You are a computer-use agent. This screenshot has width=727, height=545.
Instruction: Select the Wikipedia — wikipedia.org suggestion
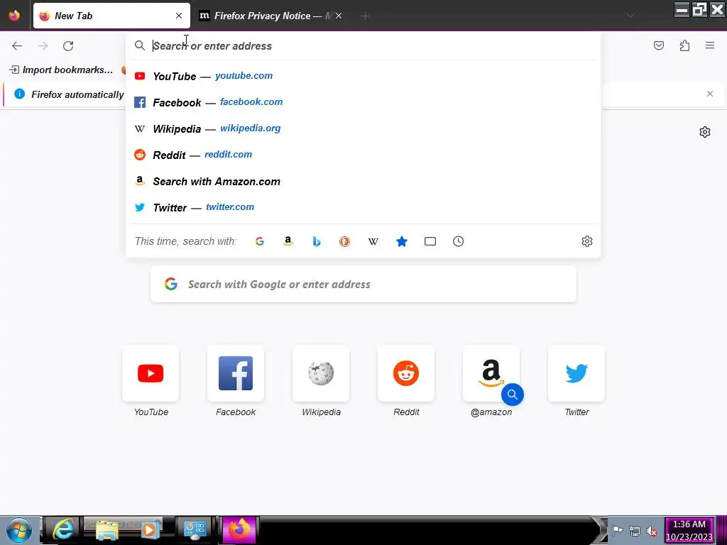[x=363, y=128]
